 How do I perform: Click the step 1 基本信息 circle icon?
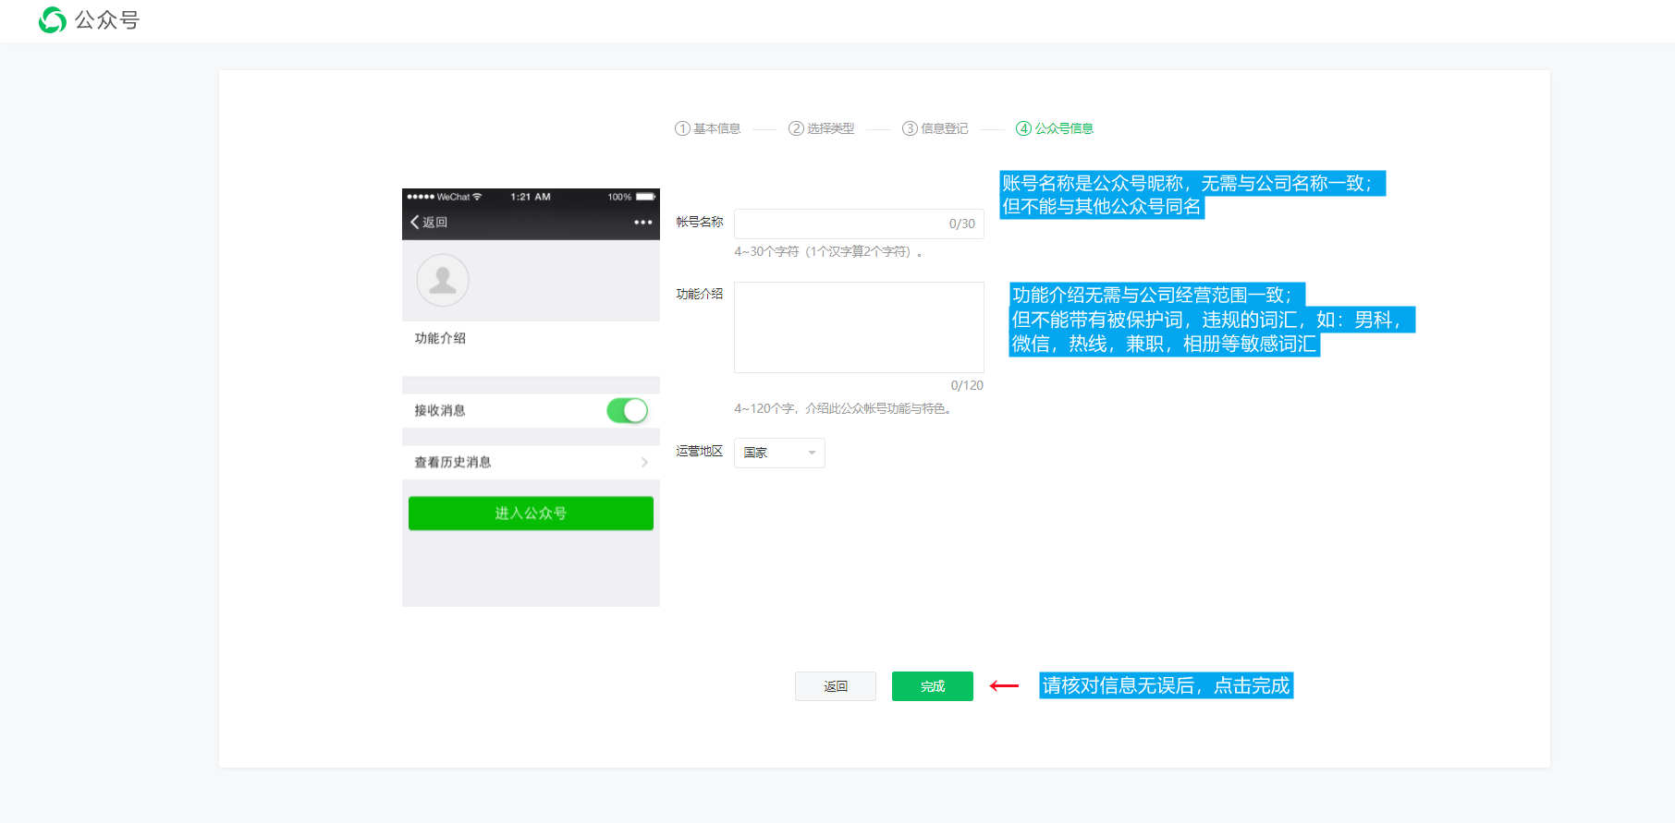click(682, 128)
